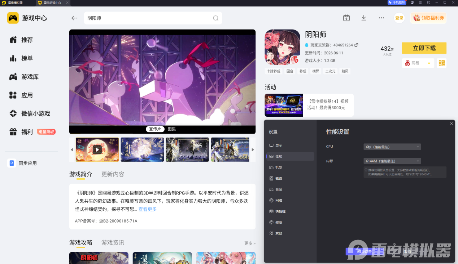Close the settings dialog with X
The width and height of the screenshot is (458, 264).
pyautogui.click(x=451, y=124)
